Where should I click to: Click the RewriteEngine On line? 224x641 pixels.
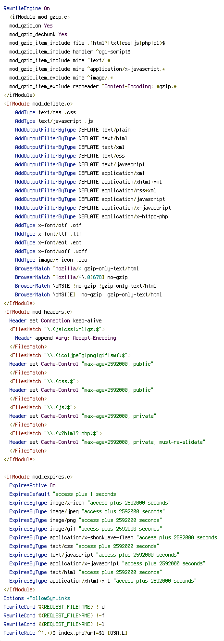26,8
